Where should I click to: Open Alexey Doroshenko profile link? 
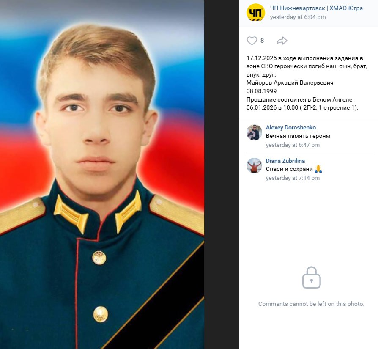291,127
